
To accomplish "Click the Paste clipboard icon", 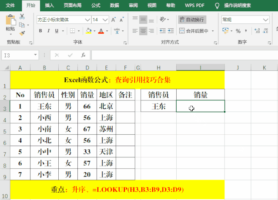I will coord(10,22).
